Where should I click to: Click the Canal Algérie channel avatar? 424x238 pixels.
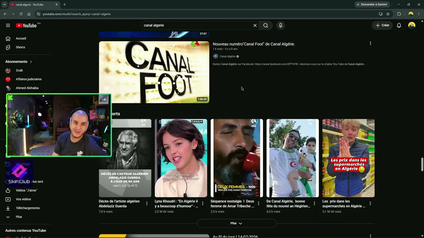tap(215, 57)
